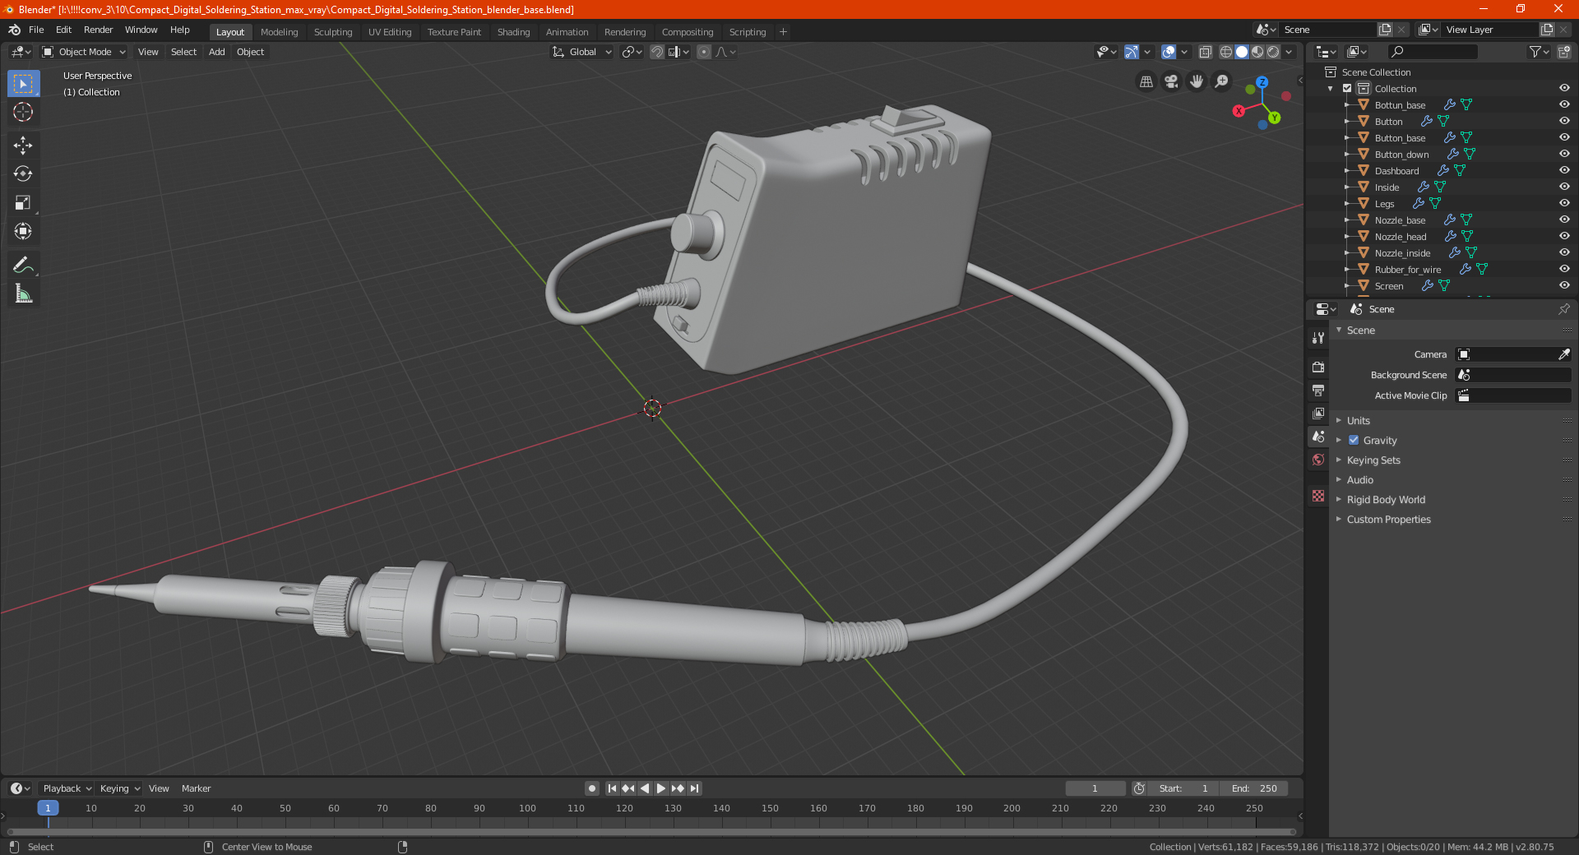Expand the Custom Properties panel
This screenshot has height=855, width=1579.
click(1388, 520)
